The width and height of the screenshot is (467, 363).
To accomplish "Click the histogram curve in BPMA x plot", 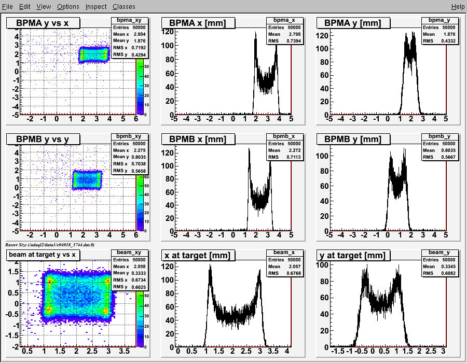I will (266, 80).
